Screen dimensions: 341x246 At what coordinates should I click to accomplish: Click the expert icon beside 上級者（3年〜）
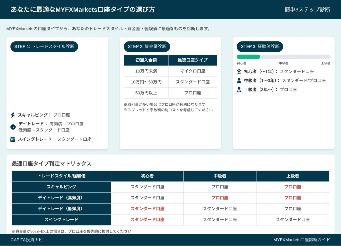coord(239,90)
